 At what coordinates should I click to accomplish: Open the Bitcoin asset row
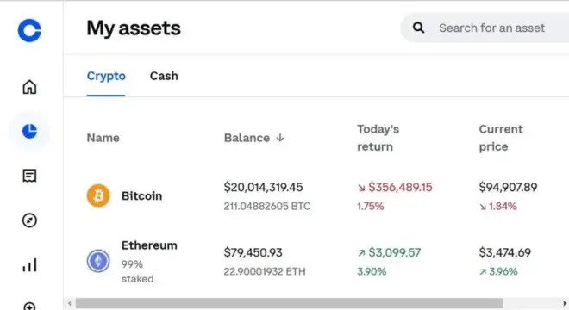[316, 195]
